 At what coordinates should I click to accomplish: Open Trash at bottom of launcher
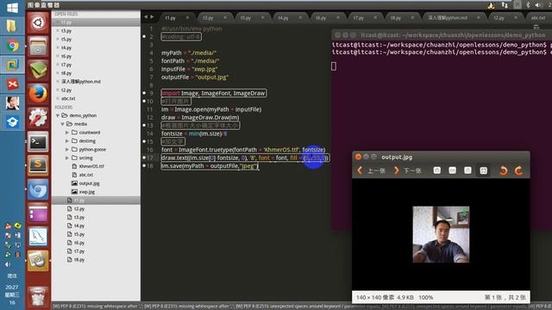[38, 296]
